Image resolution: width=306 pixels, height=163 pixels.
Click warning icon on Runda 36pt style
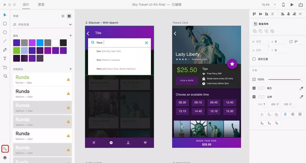68,79
